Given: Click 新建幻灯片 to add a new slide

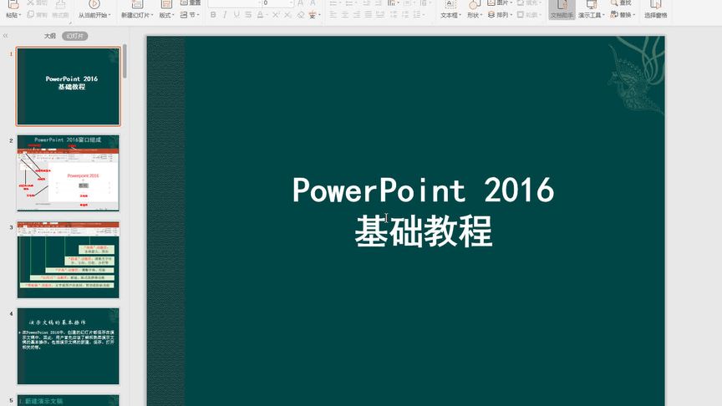Looking at the screenshot, I should click(x=137, y=9).
